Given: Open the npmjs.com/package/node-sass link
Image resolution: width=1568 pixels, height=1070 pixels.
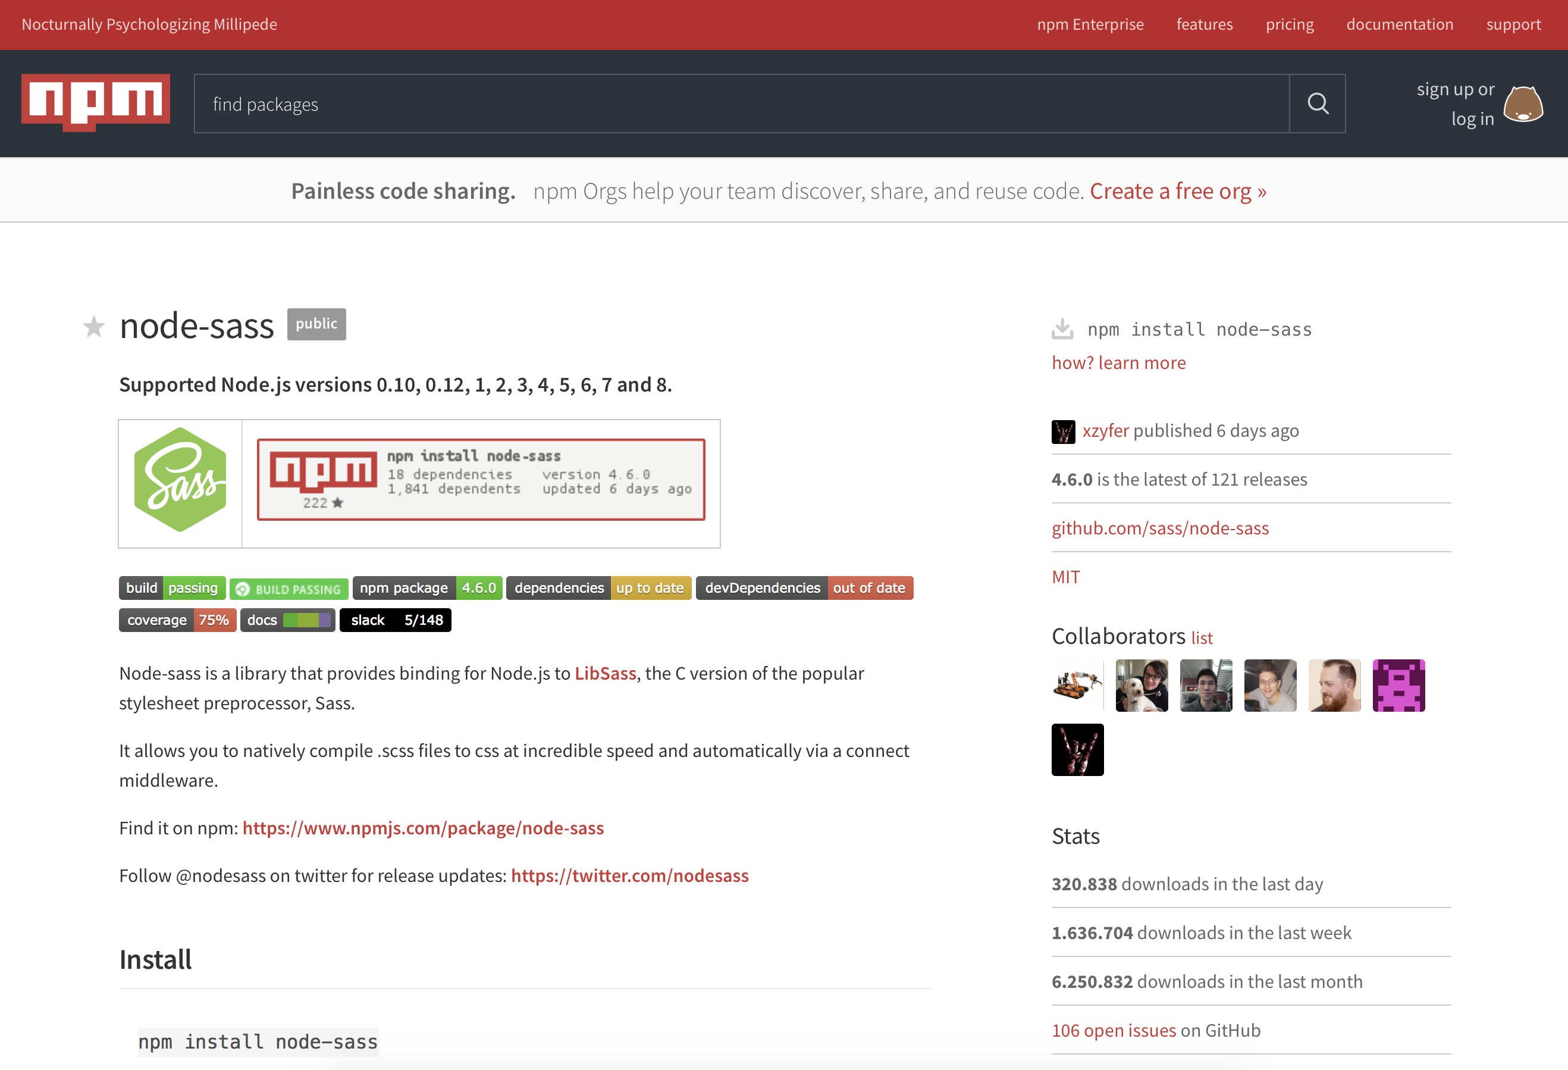Looking at the screenshot, I should point(423,828).
